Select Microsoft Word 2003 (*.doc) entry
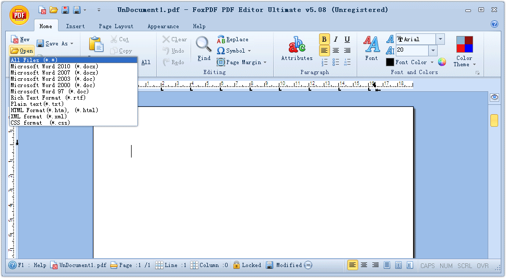 tap(74, 79)
